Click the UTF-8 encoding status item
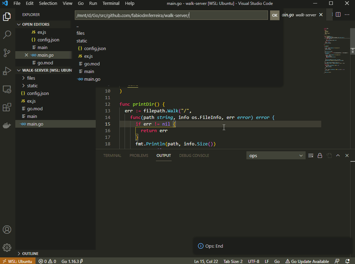Image resolution: width=355 pixels, height=264 pixels. pyautogui.click(x=254, y=261)
